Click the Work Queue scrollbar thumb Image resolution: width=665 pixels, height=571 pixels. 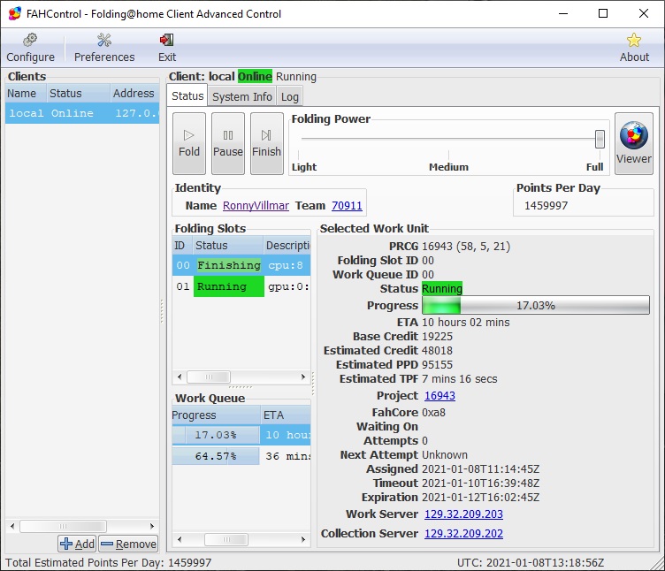pyautogui.click(x=226, y=540)
